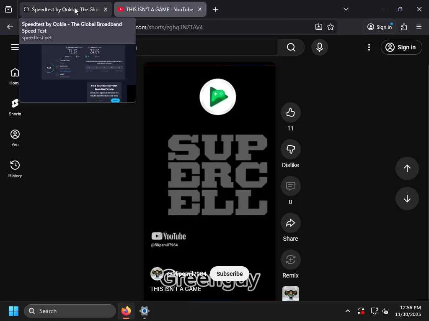This screenshot has width=429, height=321.
Task: Expand the list all tabs dropdown
Action: [346, 9]
